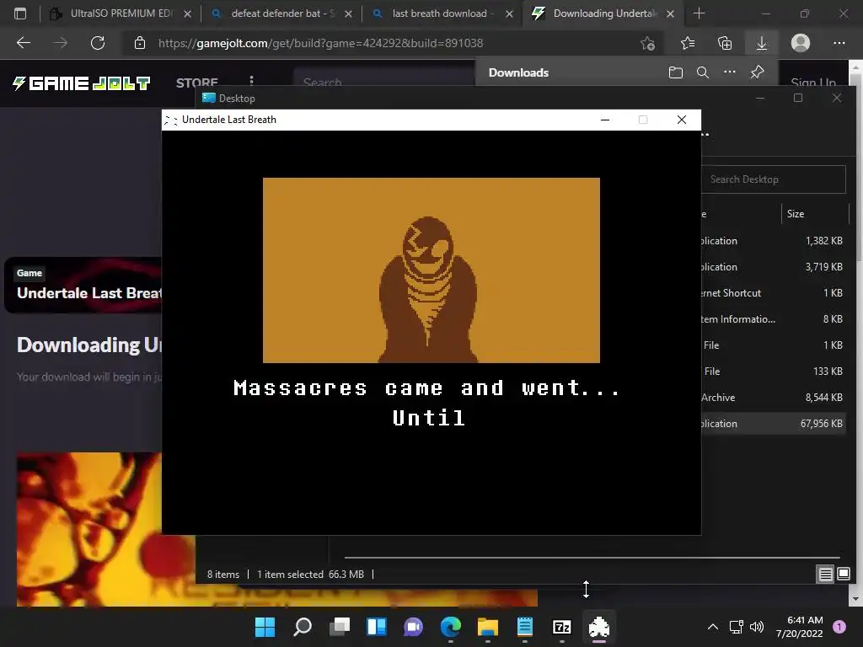Image resolution: width=863 pixels, height=647 pixels.
Task: Switch Explorer to details view
Action: [826, 575]
